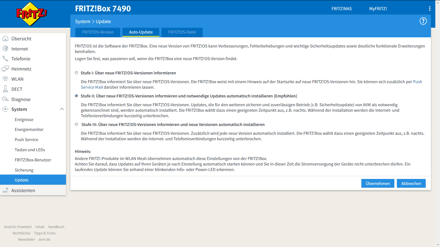Click the scrollbar down arrow
This screenshot has height=247, width=440.
pyautogui.click(x=438, y=245)
